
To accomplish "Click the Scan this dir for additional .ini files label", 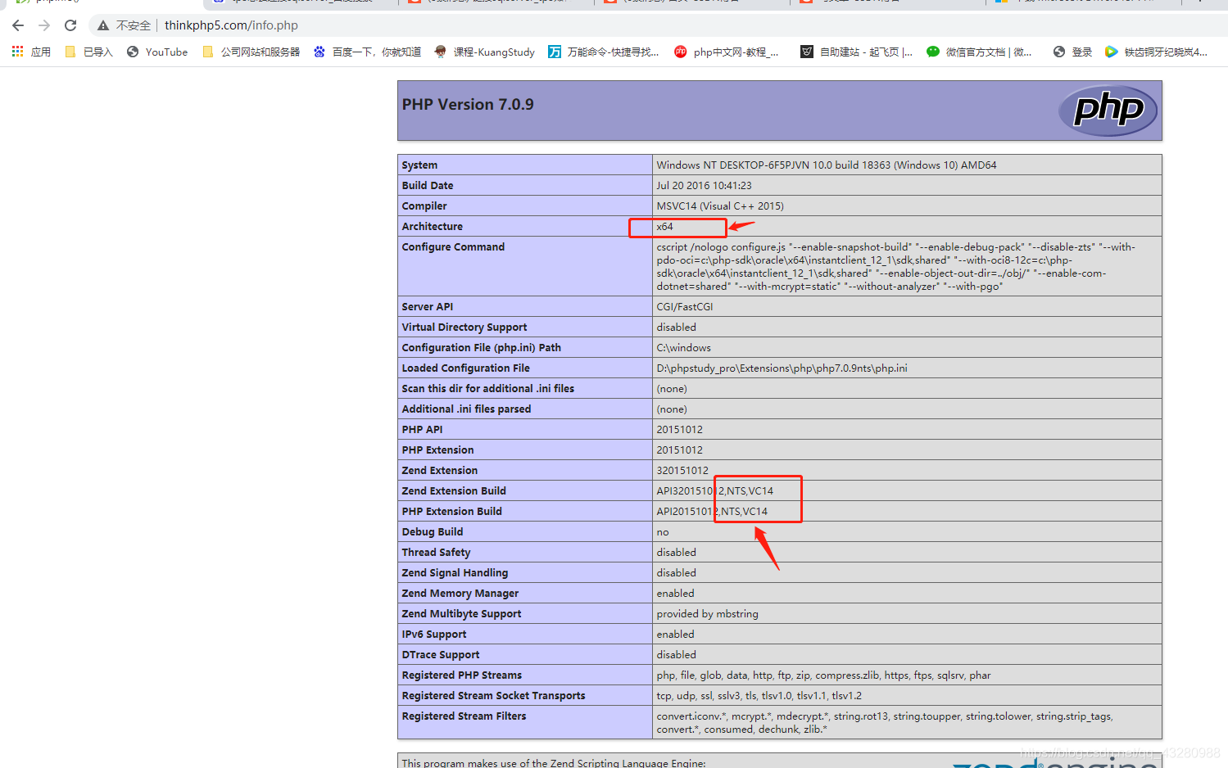I will (488, 388).
